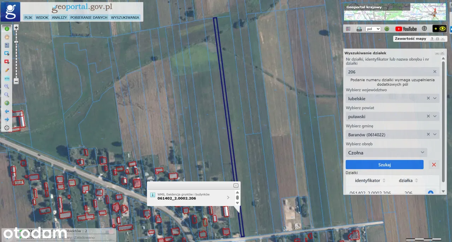The image size is (452, 242).
Task: Select the hand pan tool
Action: [7, 37]
